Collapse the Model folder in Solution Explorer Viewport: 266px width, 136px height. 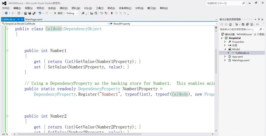pyautogui.click(x=225, y=49)
